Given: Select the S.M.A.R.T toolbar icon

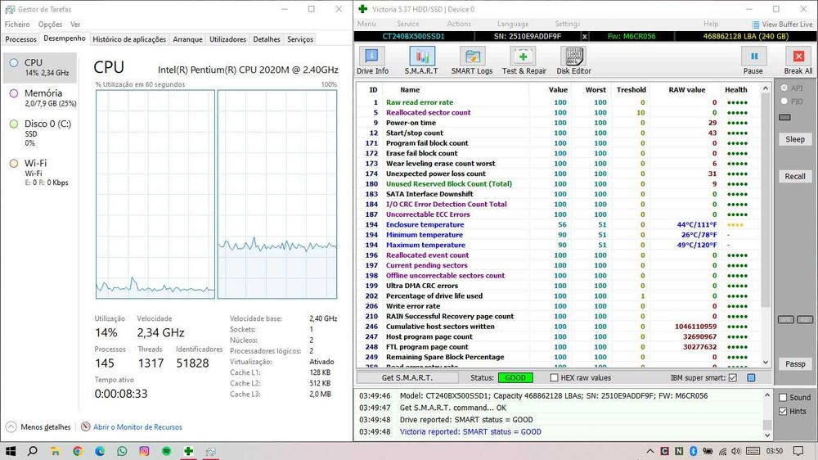Looking at the screenshot, I should tap(421, 61).
